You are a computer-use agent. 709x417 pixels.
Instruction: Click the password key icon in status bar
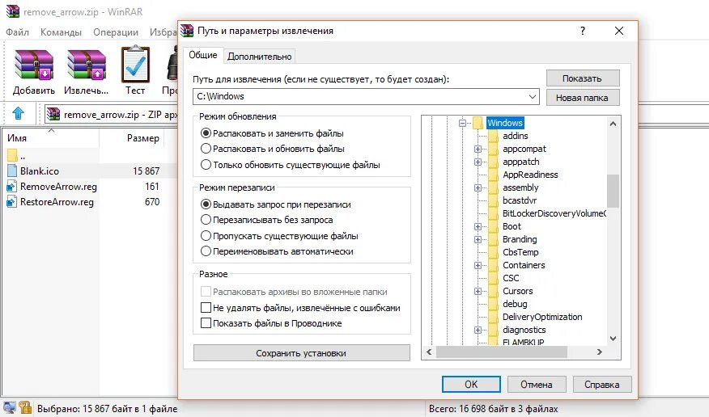(25, 408)
